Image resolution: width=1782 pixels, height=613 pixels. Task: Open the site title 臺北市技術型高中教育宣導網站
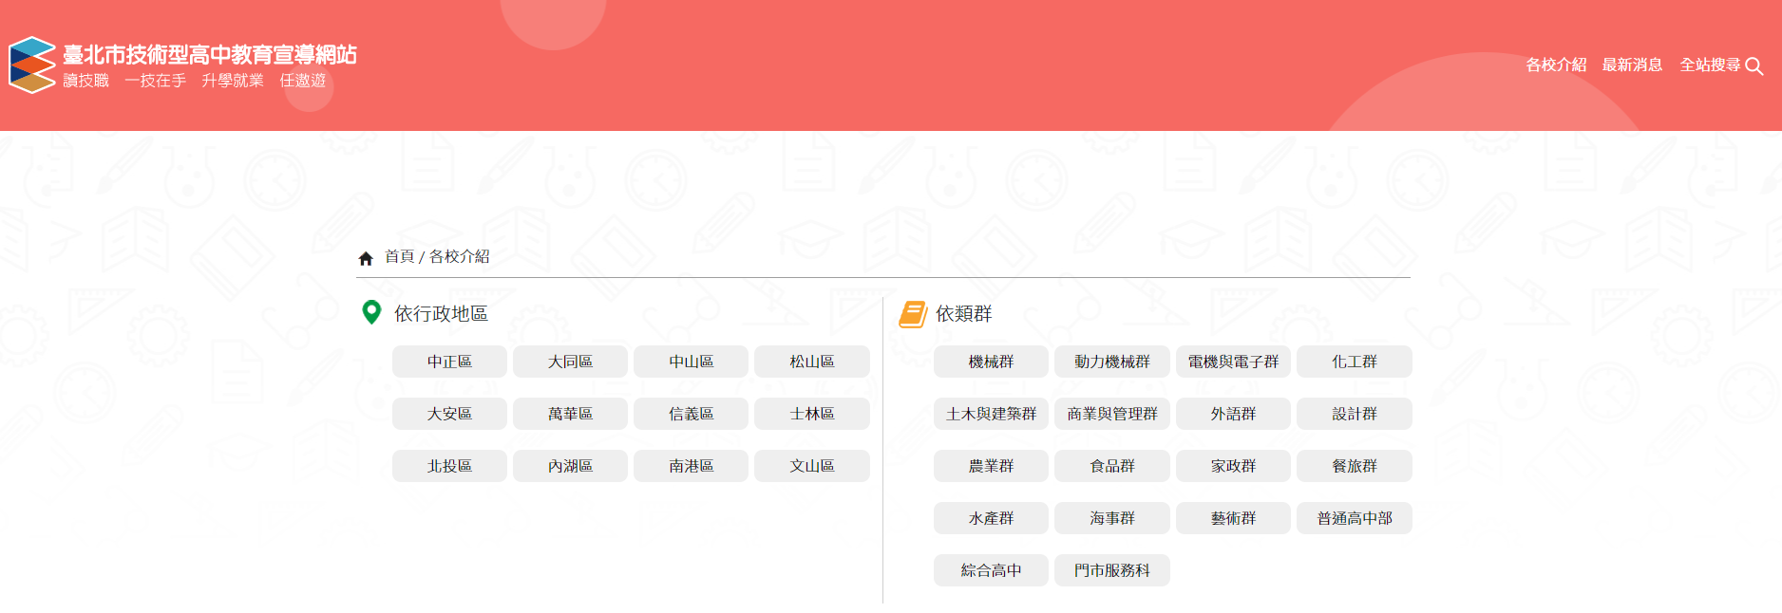coord(209,54)
